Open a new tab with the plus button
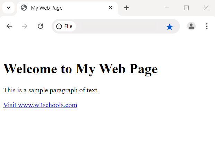This screenshot has width=215, height=149. tap(127, 8)
